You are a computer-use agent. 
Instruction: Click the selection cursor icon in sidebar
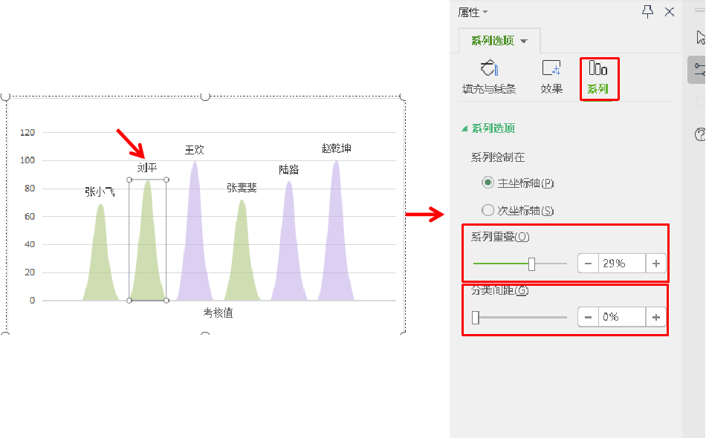701,37
